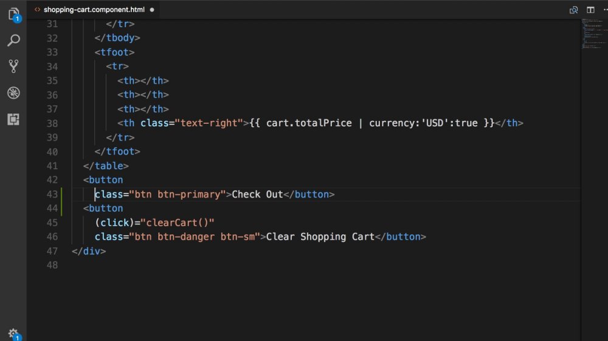Screen dimensions: 608x341
Task: Click the </tr> tag on line 39
Action: point(120,137)
